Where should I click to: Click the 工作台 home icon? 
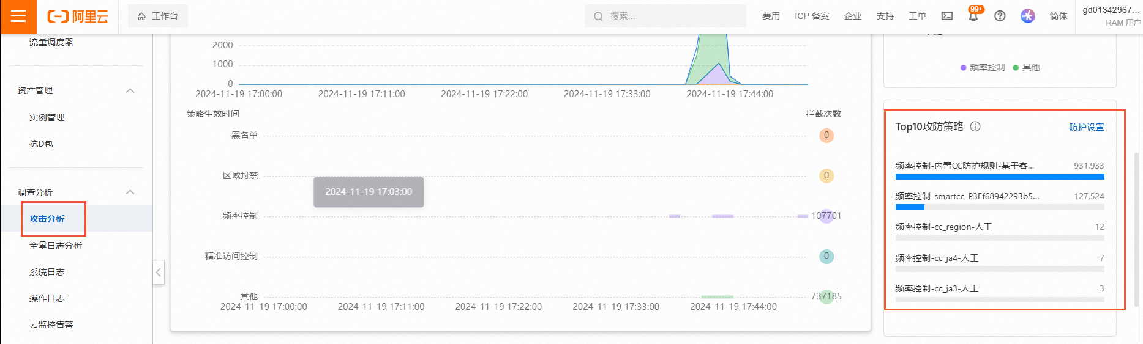(x=142, y=16)
